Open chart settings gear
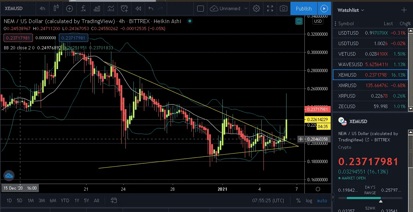The image size is (413, 212). tap(256, 8)
